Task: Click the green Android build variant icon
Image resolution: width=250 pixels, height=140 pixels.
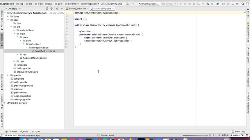Action: click(127, 4)
